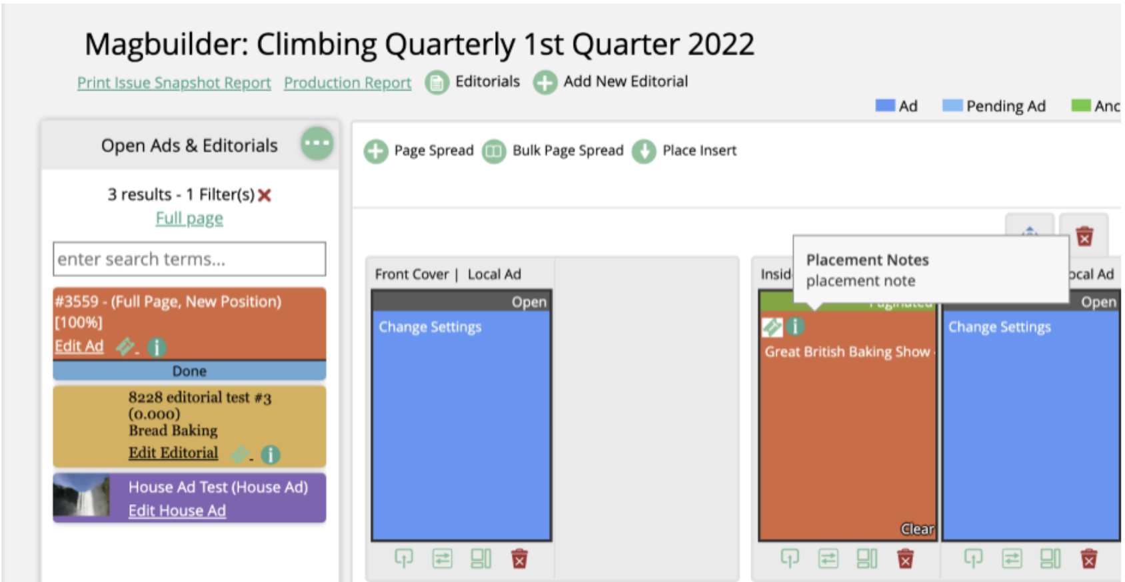Open the Editorials list icon
Screen dimensions: 1125x582
tap(437, 83)
